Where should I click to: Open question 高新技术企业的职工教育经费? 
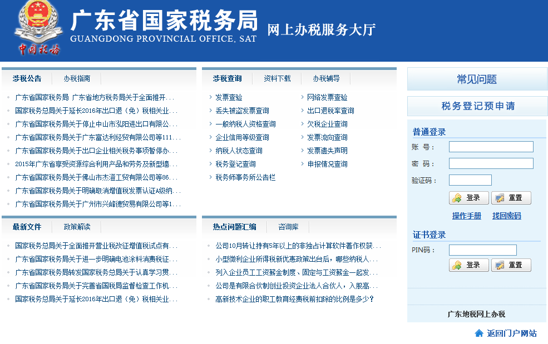pyautogui.click(x=295, y=299)
